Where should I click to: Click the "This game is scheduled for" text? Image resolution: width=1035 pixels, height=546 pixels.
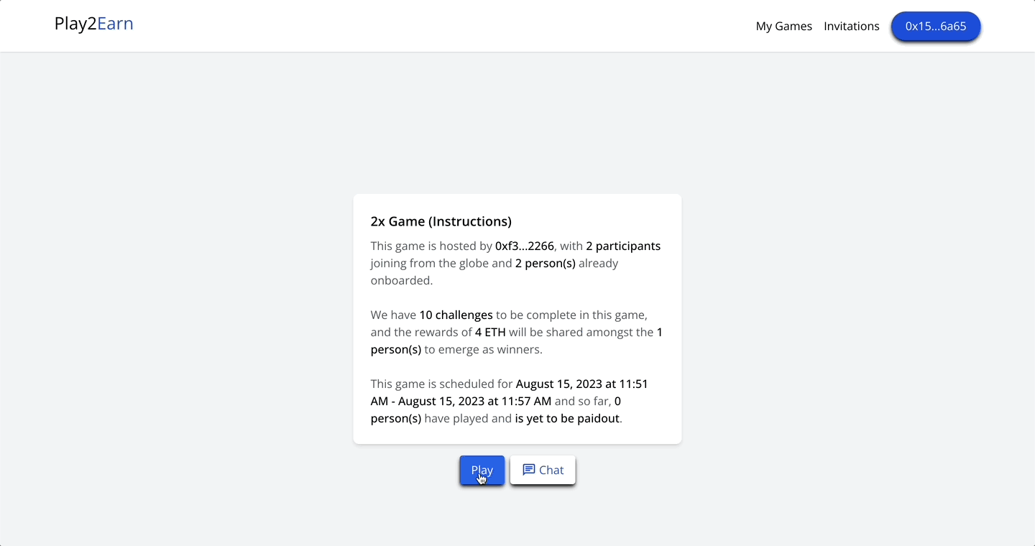tap(442, 384)
